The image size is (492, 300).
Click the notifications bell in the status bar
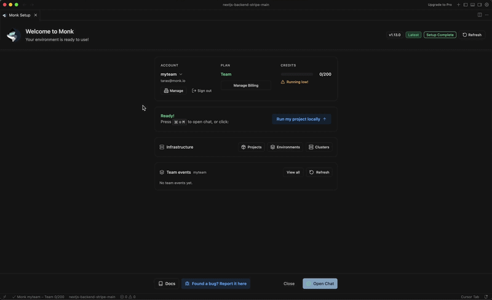pos(486,297)
